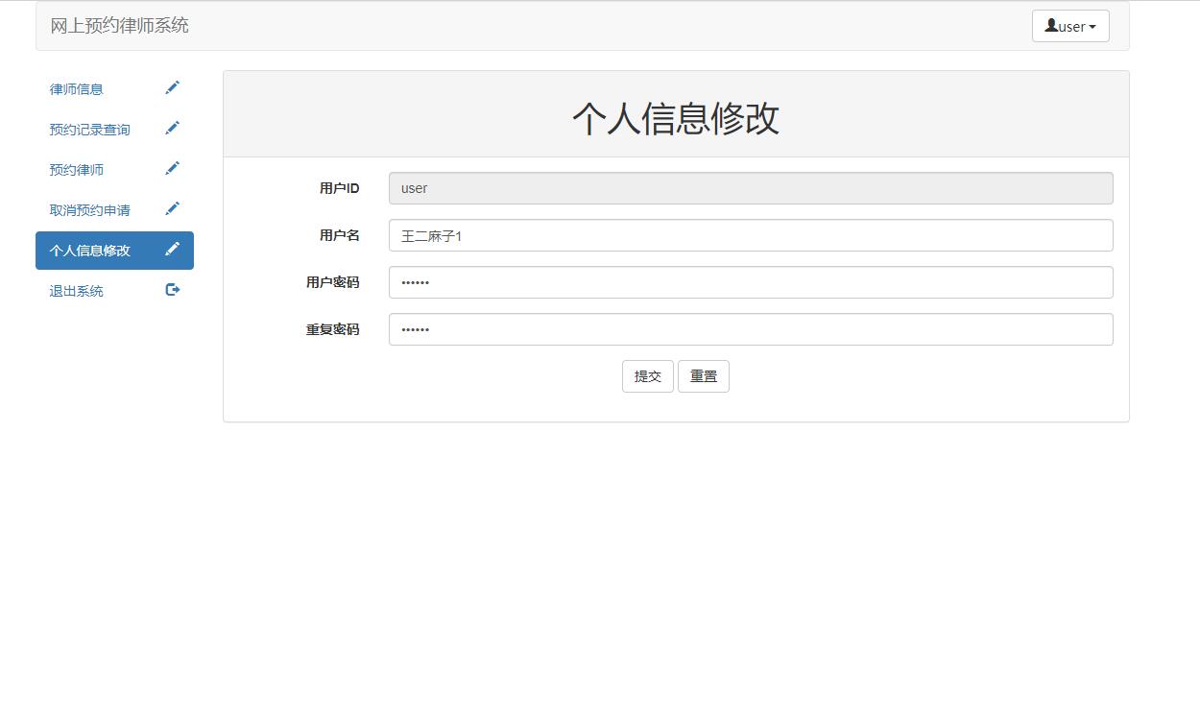This screenshot has width=1200, height=721.
Task: Select the 律师信息 menu item
Action: pyautogui.click(x=76, y=87)
